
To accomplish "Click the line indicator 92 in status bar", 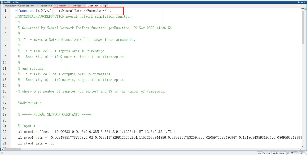I will coord(292,153).
